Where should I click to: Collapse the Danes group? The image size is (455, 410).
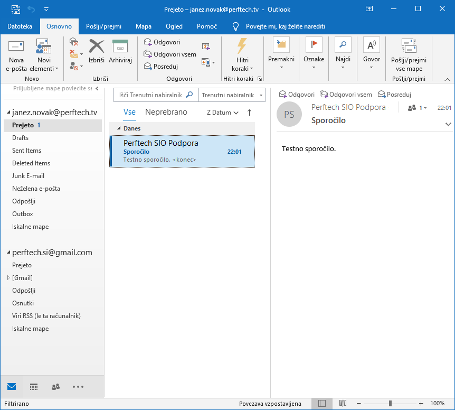click(119, 128)
